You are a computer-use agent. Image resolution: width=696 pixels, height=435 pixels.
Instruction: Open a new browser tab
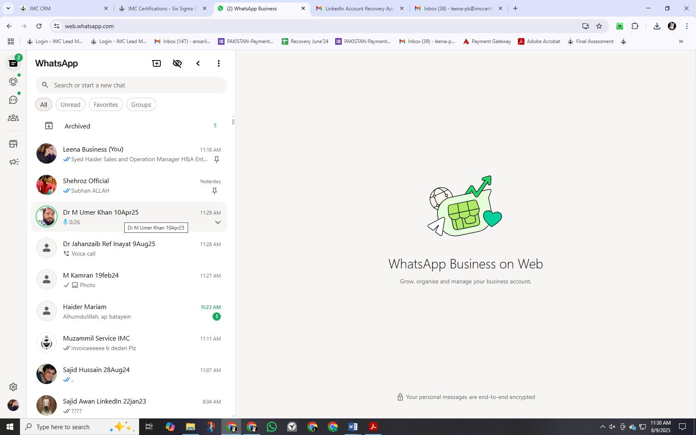coord(515,8)
